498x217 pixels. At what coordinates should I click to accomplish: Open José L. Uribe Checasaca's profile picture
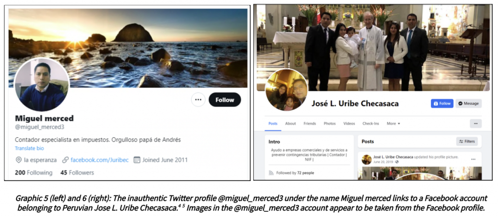coord(286,90)
